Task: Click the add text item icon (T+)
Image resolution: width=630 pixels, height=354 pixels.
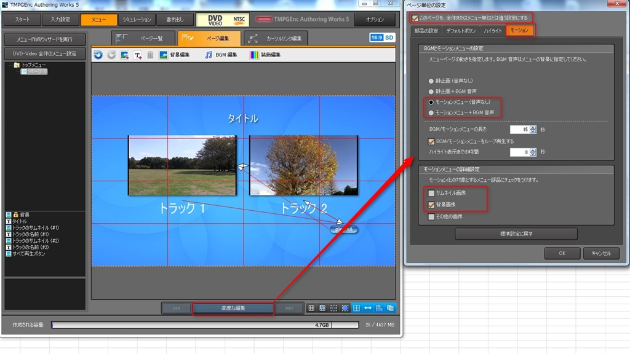Action: click(x=138, y=55)
